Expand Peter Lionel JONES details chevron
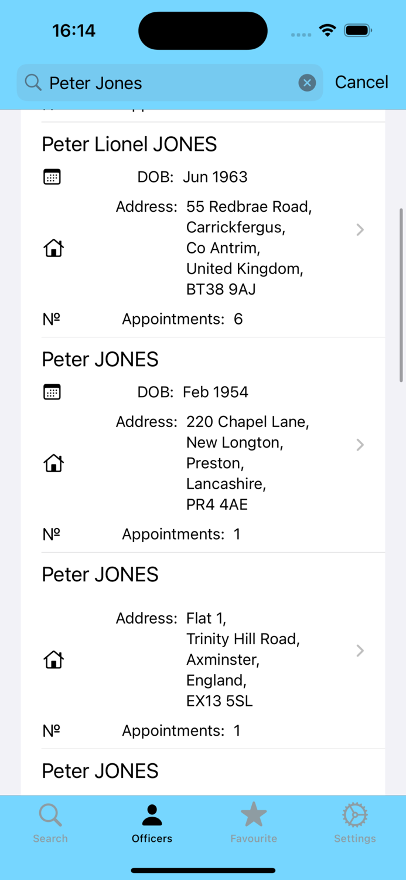 [360, 229]
